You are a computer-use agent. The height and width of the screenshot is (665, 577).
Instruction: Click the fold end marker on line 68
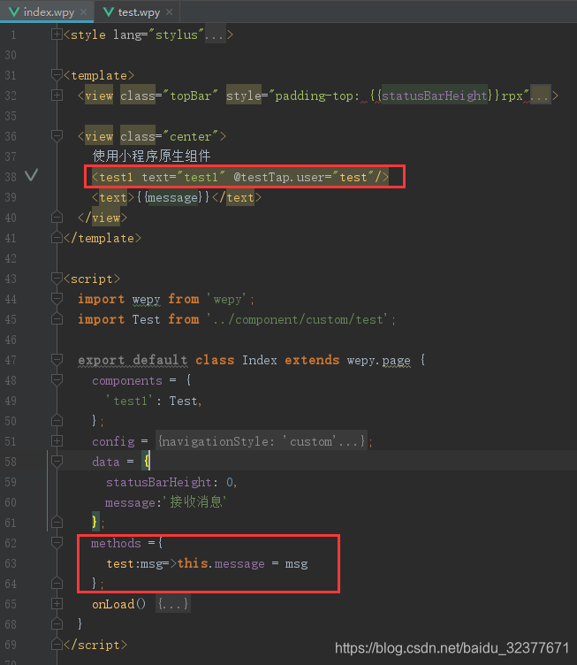(x=57, y=623)
